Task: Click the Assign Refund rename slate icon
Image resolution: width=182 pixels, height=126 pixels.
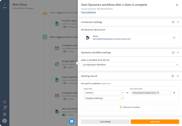Action: pyautogui.click(x=57, y=64)
